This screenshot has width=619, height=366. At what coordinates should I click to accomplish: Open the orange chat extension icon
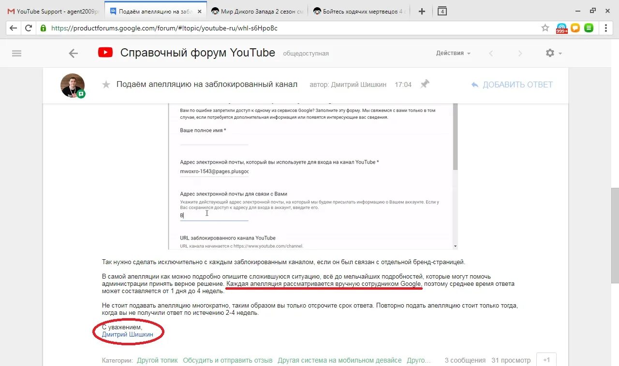pyautogui.click(x=575, y=28)
